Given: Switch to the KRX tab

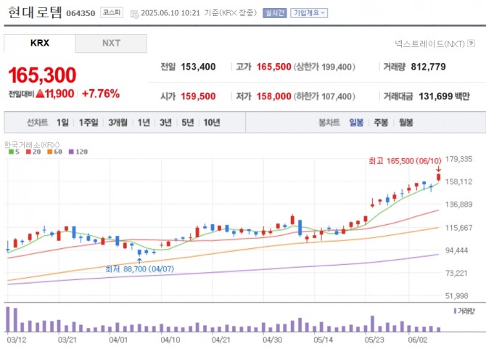Looking at the screenshot, I should tap(40, 43).
